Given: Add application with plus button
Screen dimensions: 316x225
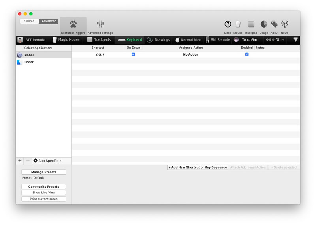Looking at the screenshot, I should pyautogui.click(x=20, y=161).
